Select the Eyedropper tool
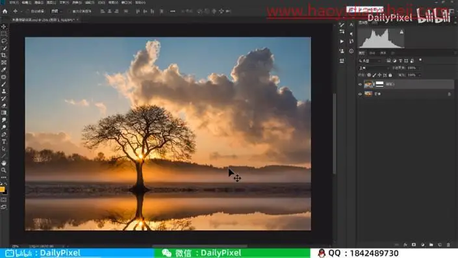Viewport: 458px width, 258px height. coord(4,70)
